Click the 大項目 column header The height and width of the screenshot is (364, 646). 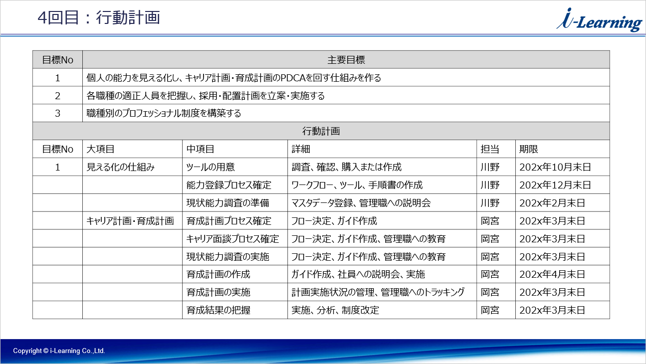pyautogui.click(x=101, y=149)
